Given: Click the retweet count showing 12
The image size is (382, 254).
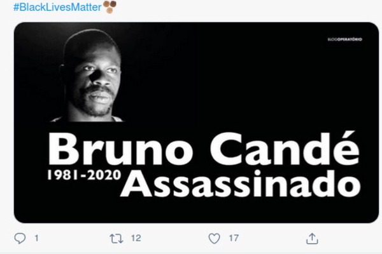Looking at the screenshot, I should click(136, 238).
